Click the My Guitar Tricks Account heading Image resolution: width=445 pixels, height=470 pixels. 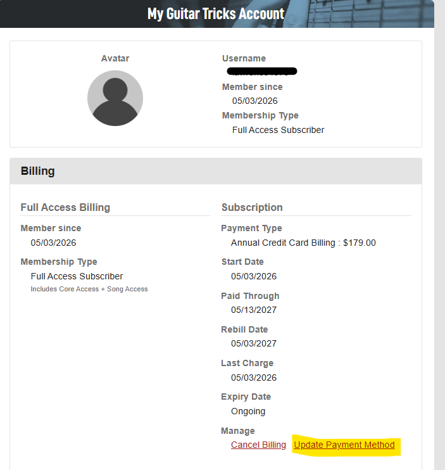216,14
